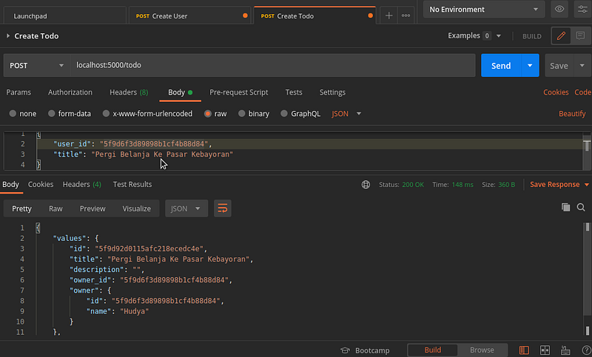This screenshot has height=357, width=592.
Task: Open the Cookies link at right
Action: click(556, 92)
